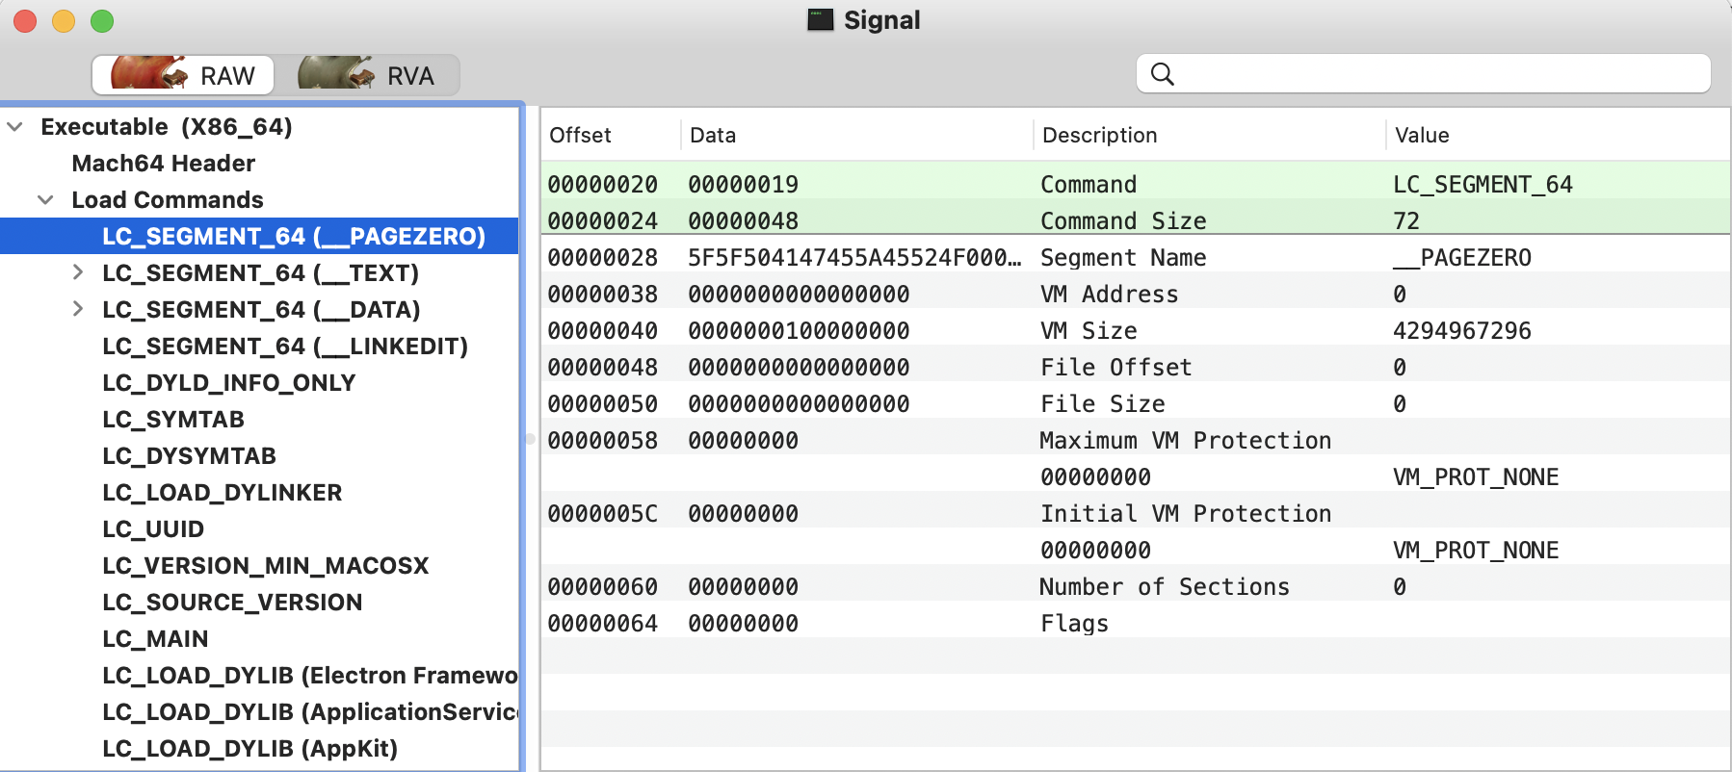Select LC_DYLD_INFO_ONLY in the sidebar
This screenshot has width=1732, height=772.
pos(228,383)
